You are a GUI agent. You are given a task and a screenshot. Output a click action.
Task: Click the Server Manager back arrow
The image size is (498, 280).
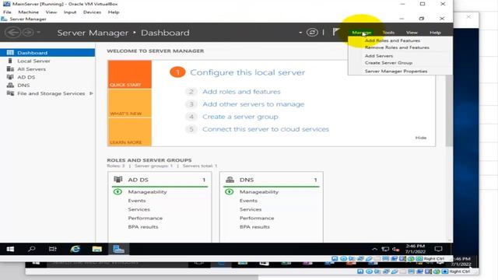pyautogui.click(x=12, y=33)
